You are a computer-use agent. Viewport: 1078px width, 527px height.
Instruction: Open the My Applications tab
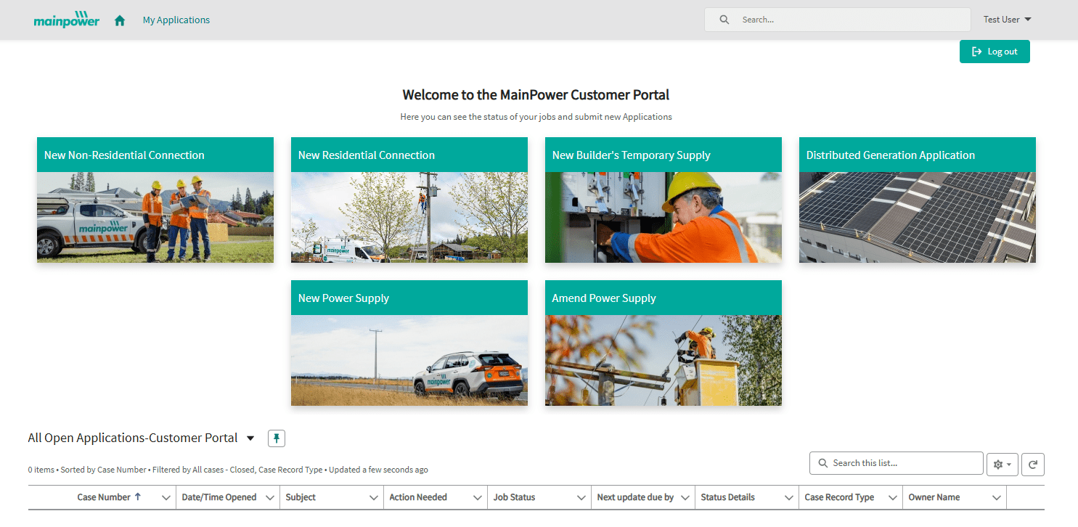176,20
